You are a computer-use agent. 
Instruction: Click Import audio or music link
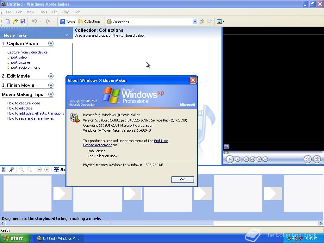pyautogui.click(x=23, y=67)
